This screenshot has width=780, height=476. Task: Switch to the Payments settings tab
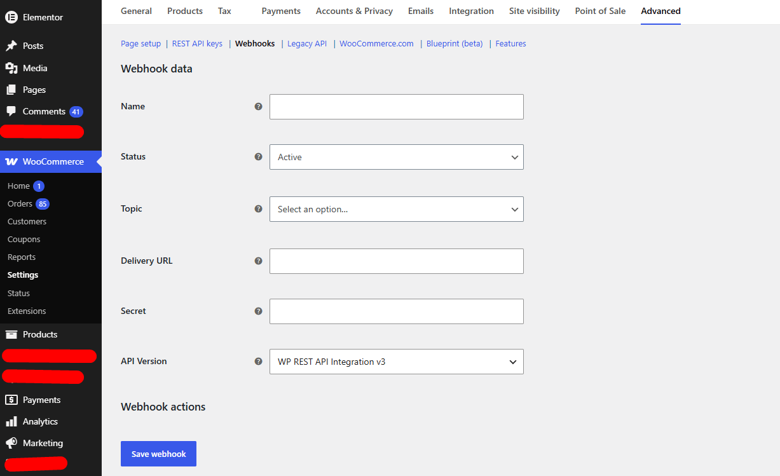281,11
